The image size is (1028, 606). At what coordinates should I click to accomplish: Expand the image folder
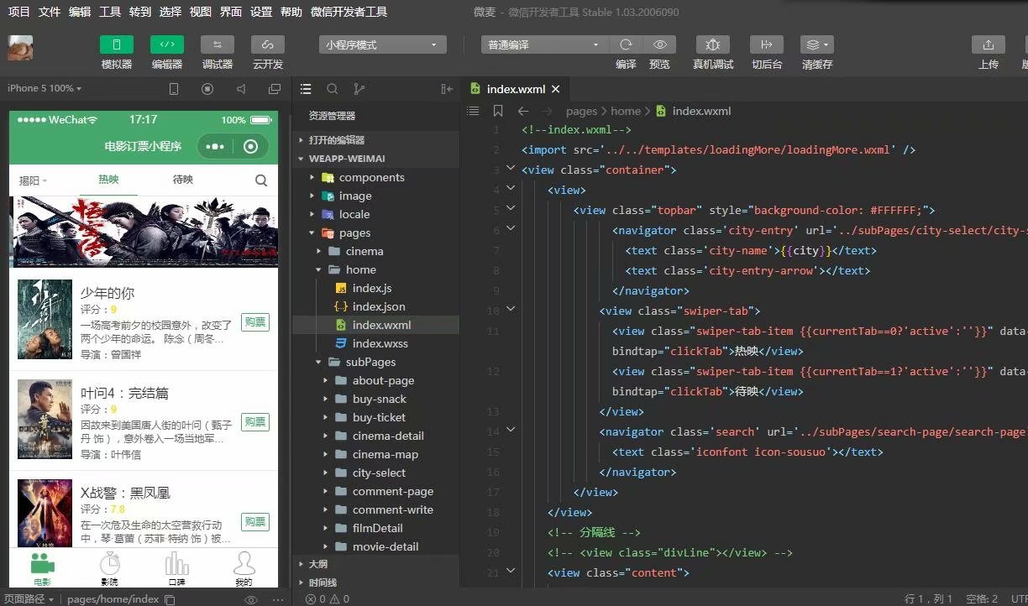coord(375,196)
